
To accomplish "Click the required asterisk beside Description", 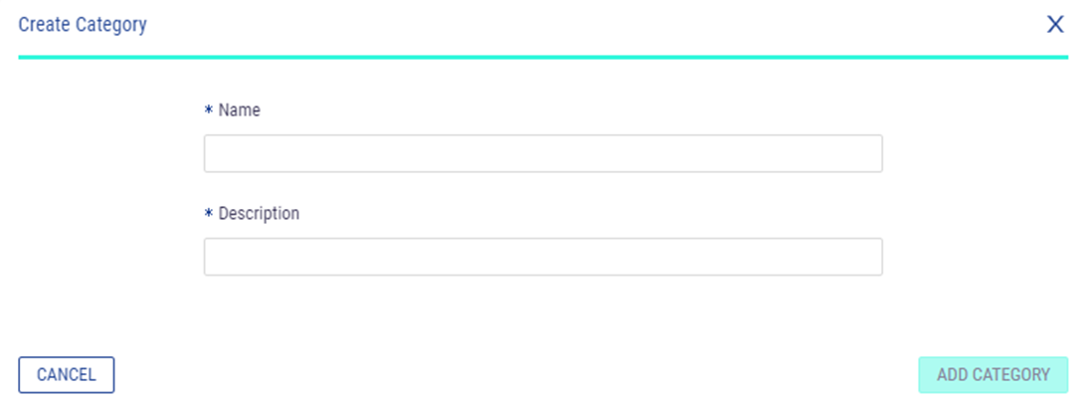I will [x=209, y=214].
